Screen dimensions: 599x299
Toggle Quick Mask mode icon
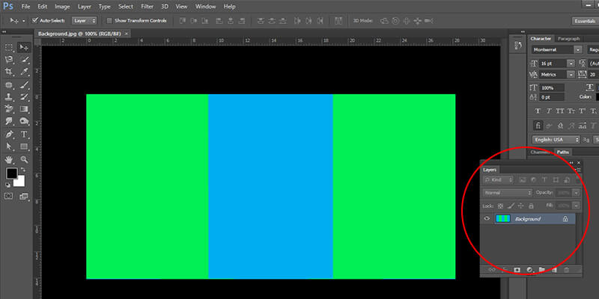[x=8, y=196]
